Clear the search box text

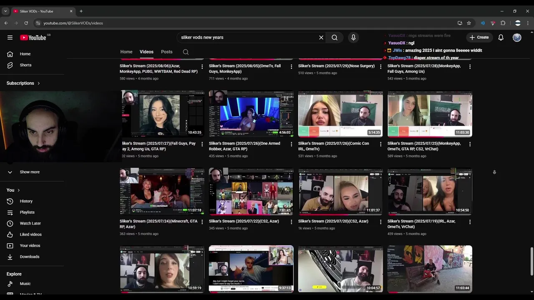pos(321,37)
